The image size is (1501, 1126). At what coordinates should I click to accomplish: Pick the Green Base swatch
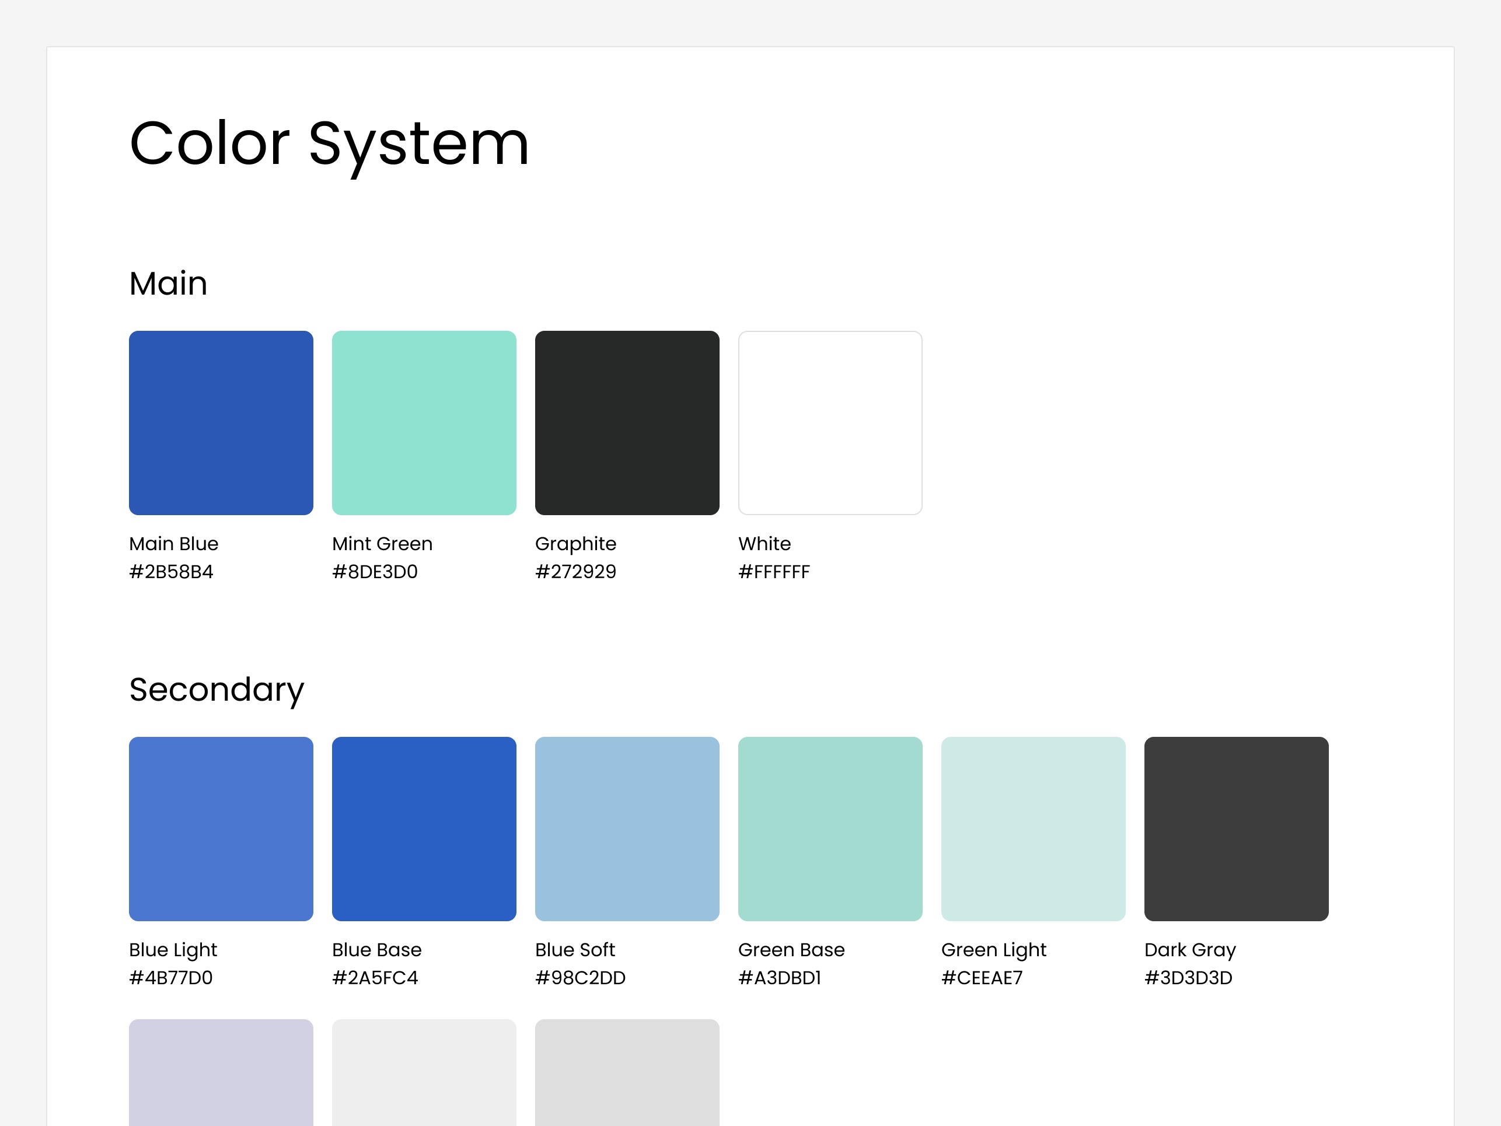[830, 829]
